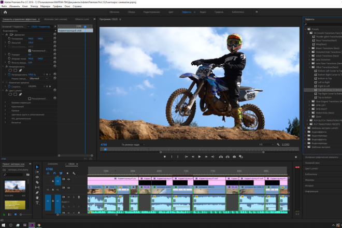
Task: Open Button Editor plus icon
Action: pyautogui.click(x=296, y=157)
